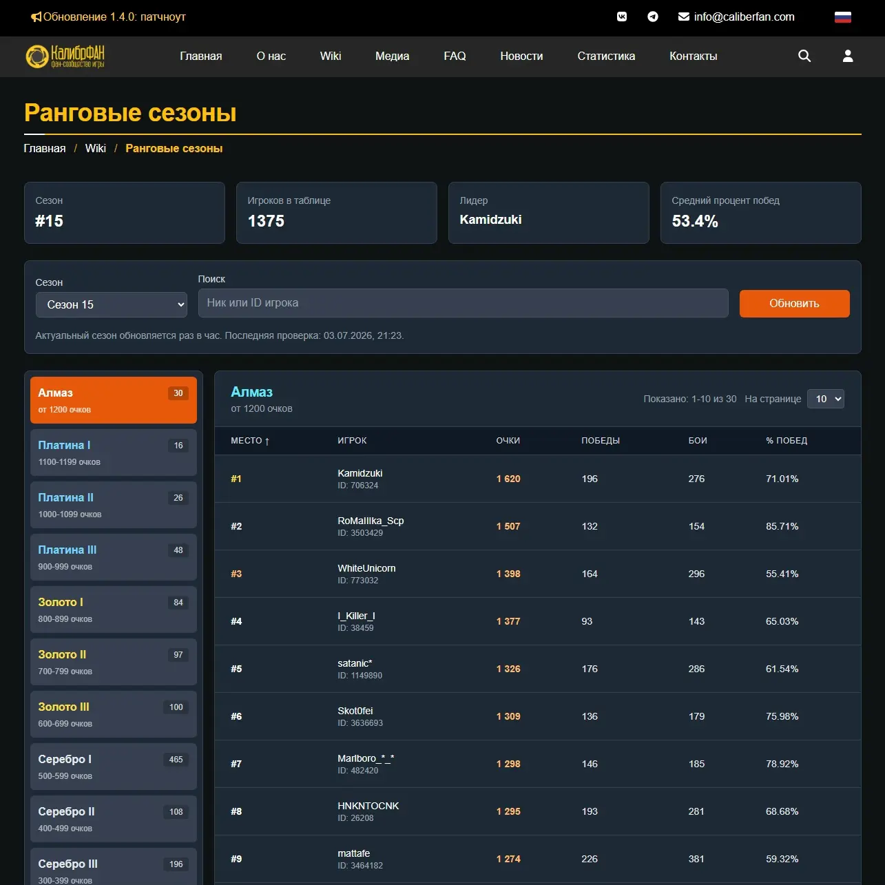Image resolution: width=885 pixels, height=885 pixels.
Task: Open the per-page count dropdown
Action: (x=825, y=399)
